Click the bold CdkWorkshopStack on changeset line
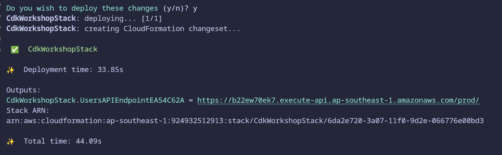Viewport: 502px width, 155px height. pyautogui.click(x=41, y=29)
